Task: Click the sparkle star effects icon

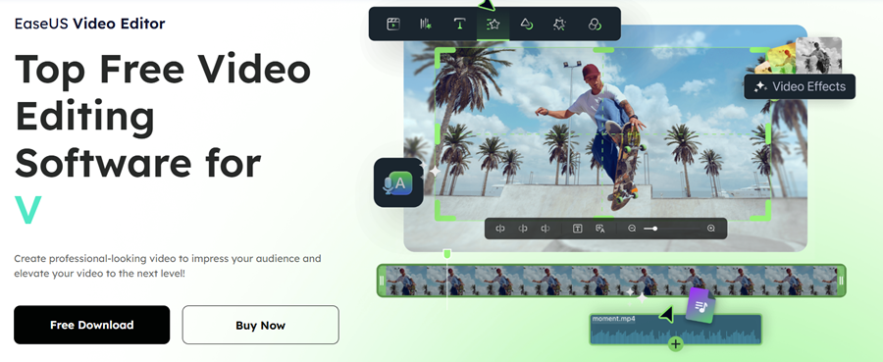Action: click(559, 25)
